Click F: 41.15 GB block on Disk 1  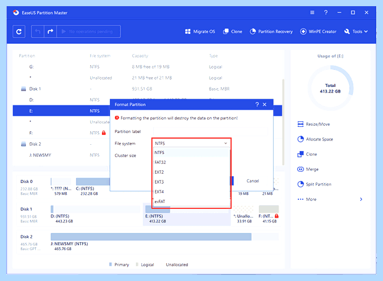click(269, 214)
